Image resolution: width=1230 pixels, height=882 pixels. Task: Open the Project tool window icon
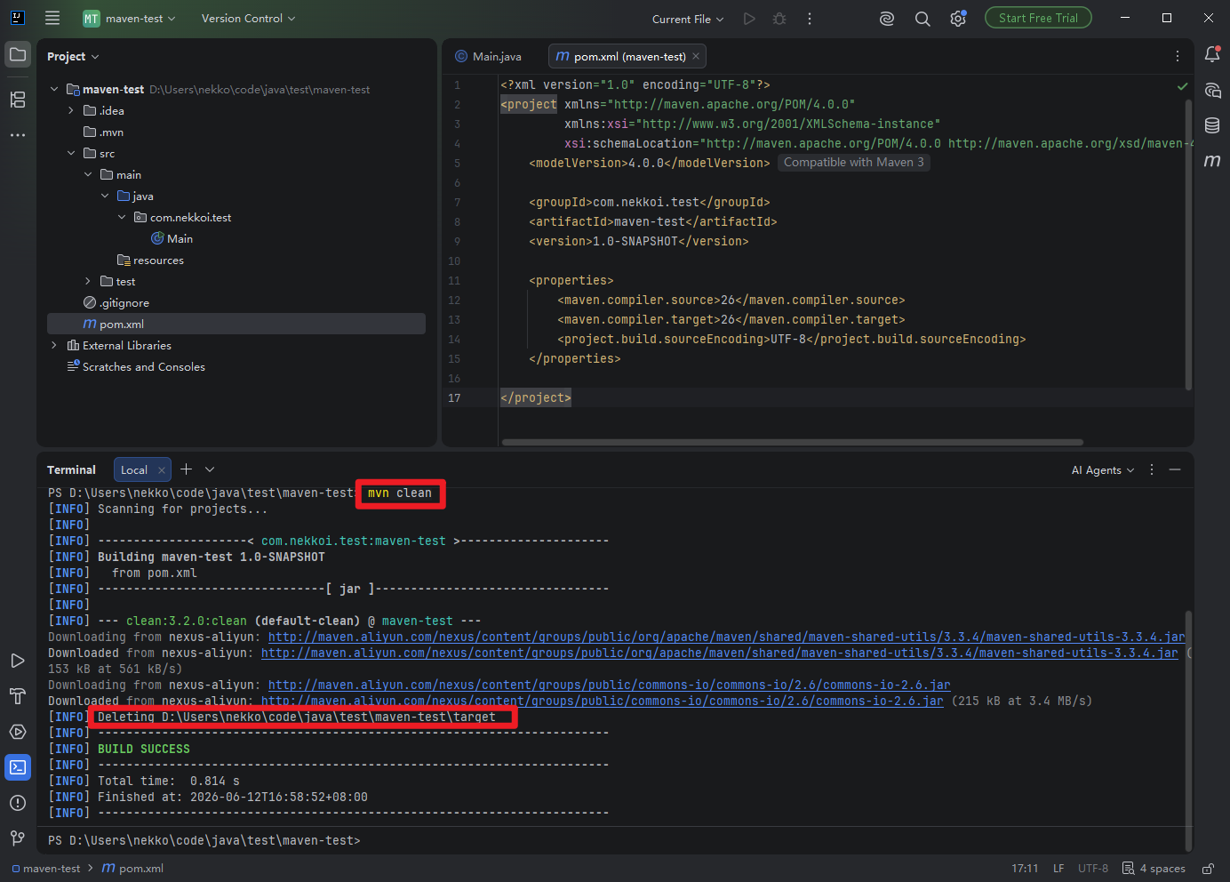(18, 55)
